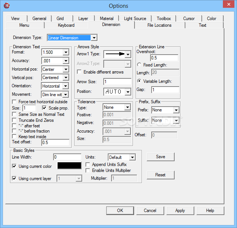Click the Line Width input field
The width and height of the screenshot is (237, 228).
[x=67, y=157]
